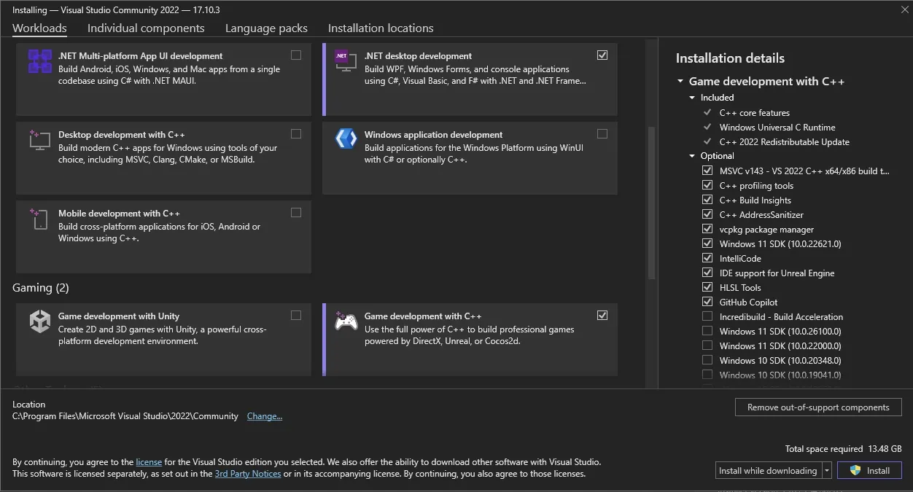The height and width of the screenshot is (492, 913).
Task: Click the Desktop development with C++ icon
Action: tap(39, 140)
